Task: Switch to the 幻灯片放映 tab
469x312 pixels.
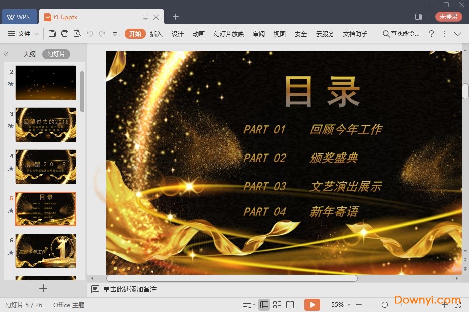Action: [229, 34]
